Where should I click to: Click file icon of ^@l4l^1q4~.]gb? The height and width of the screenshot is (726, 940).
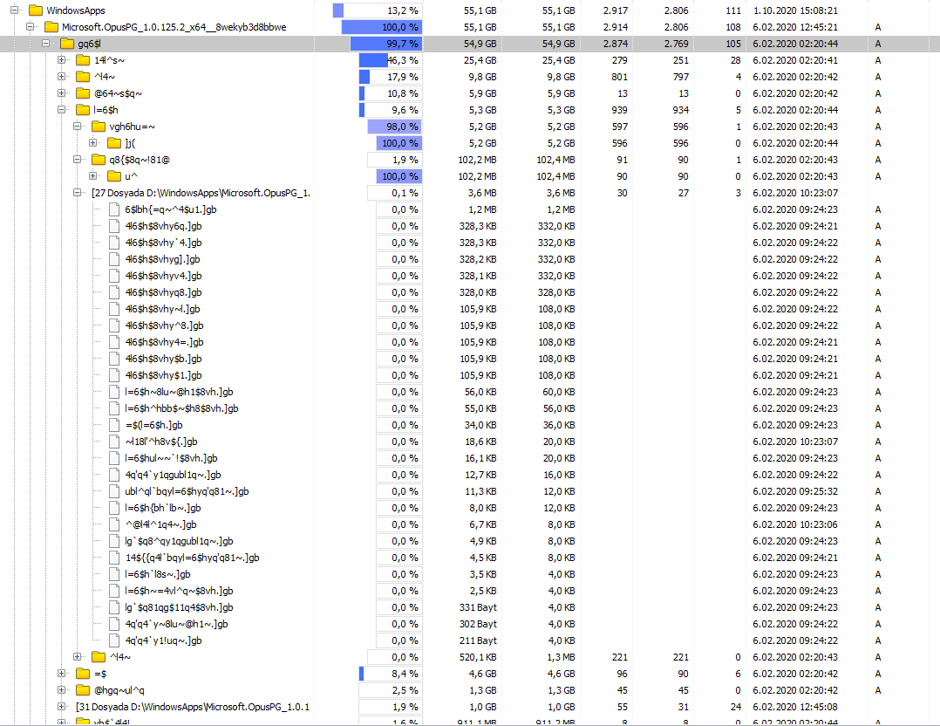(x=114, y=524)
